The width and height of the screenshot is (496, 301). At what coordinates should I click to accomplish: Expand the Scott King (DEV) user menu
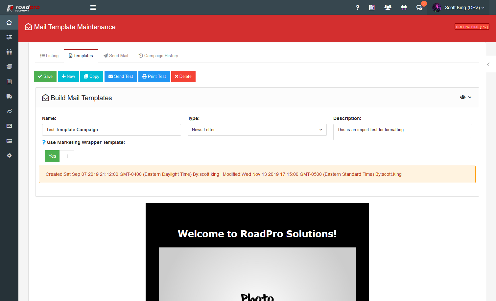pos(464,8)
